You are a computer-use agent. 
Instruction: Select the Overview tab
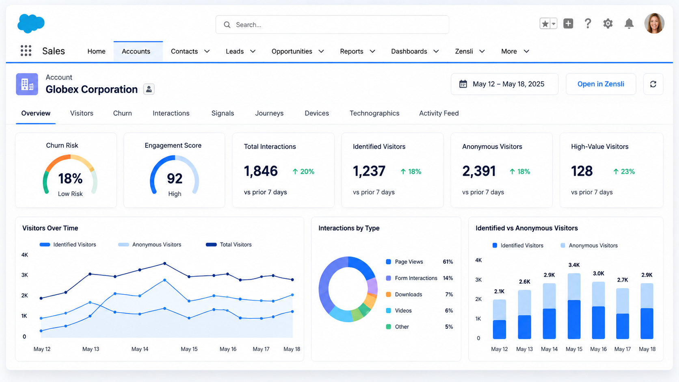coord(36,113)
